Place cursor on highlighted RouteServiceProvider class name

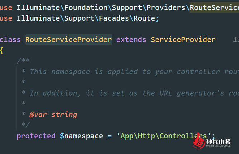tap(69, 40)
